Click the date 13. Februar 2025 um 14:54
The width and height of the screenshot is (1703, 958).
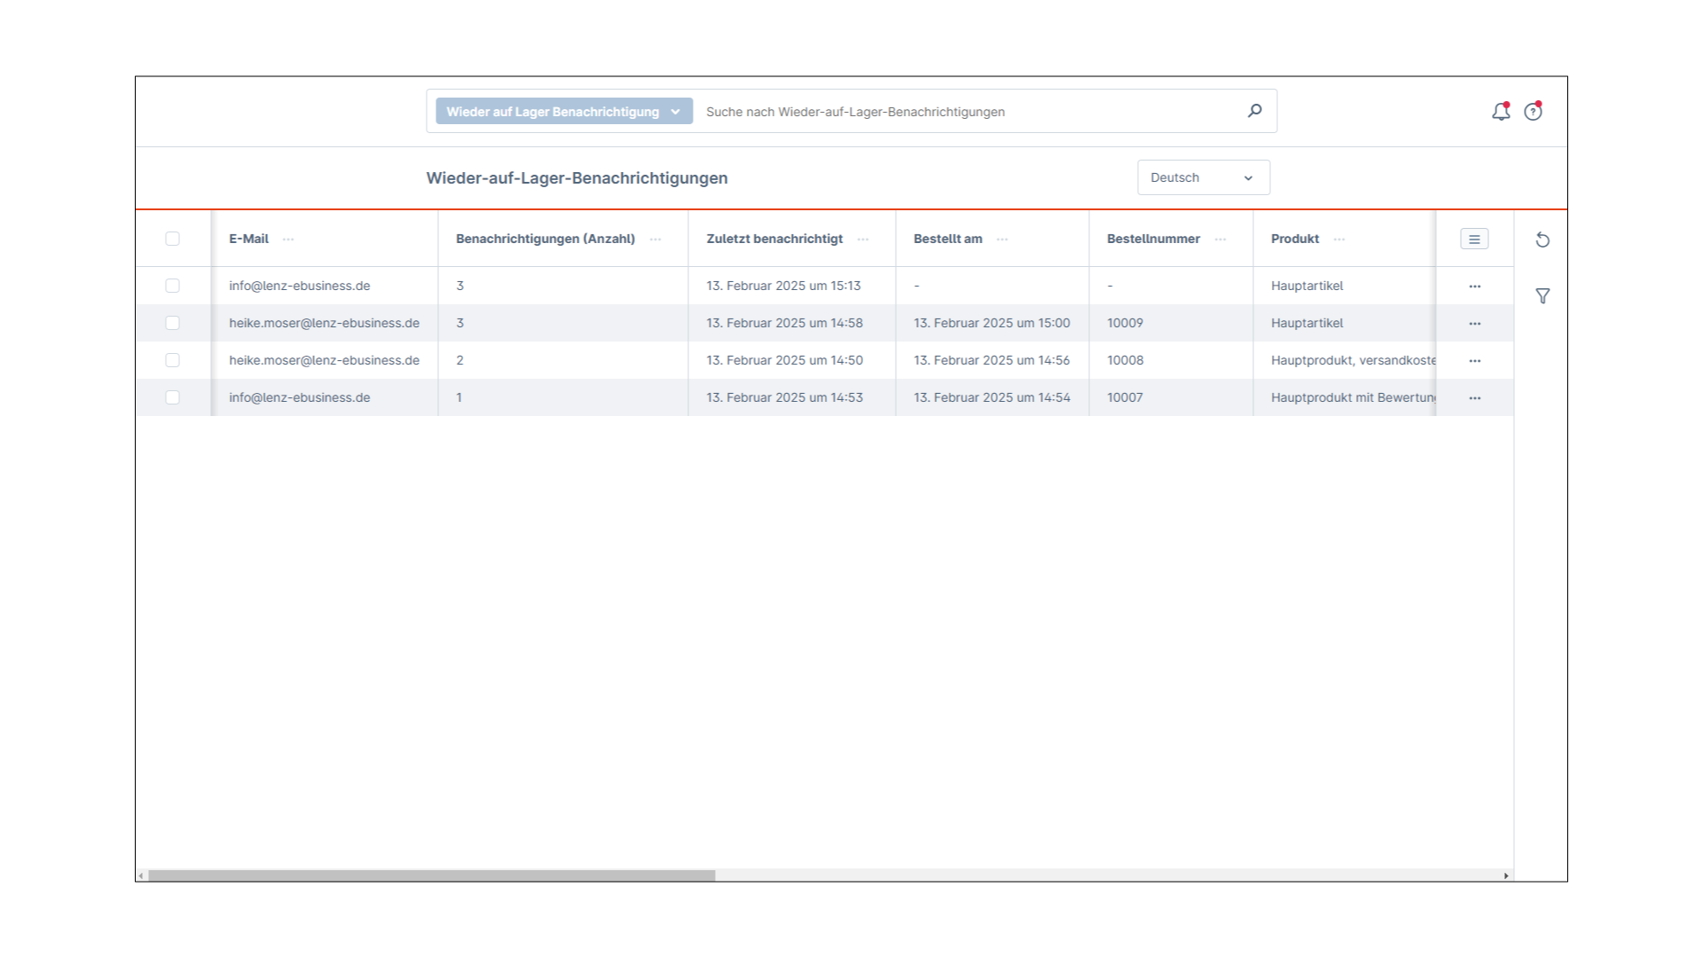tap(992, 397)
